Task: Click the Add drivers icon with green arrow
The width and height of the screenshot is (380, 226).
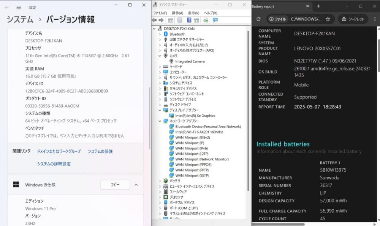Action: [206, 20]
